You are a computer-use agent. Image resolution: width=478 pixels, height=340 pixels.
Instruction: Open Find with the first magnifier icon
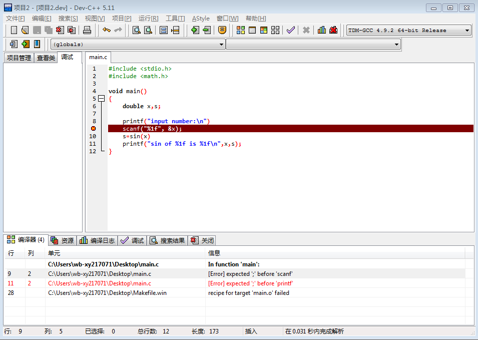point(137,30)
